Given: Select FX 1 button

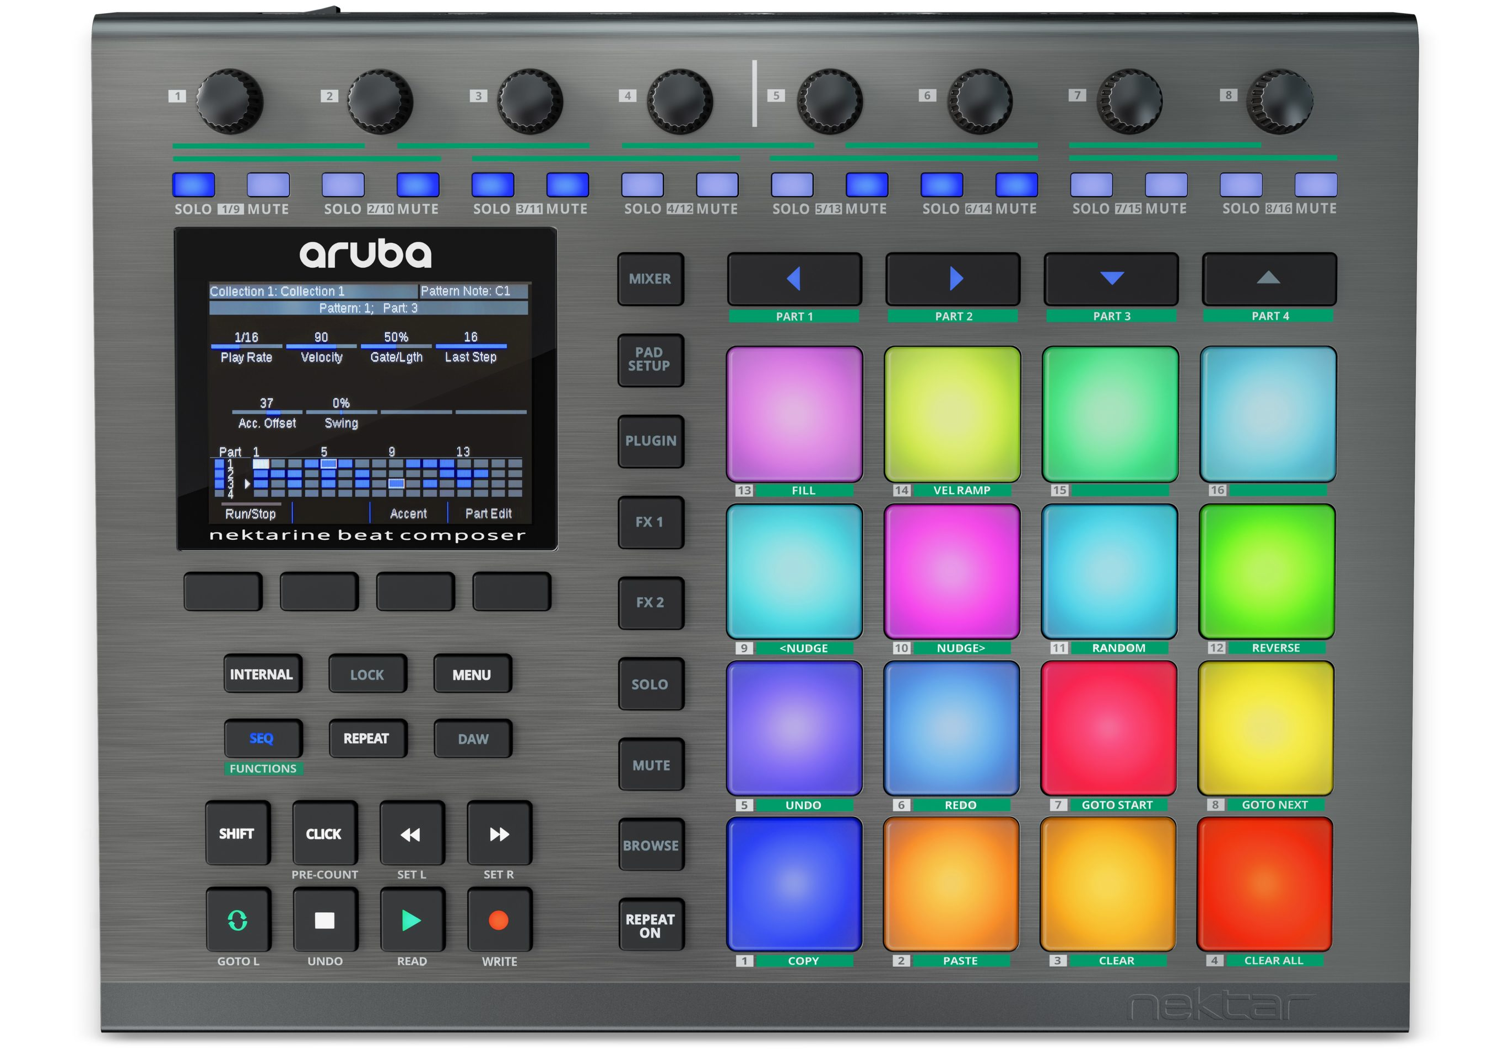Looking at the screenshot, I should tap(651, 522).
